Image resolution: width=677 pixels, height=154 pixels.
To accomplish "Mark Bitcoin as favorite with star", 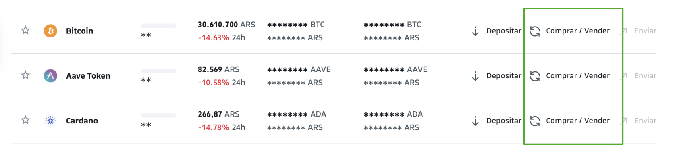I will coord(25,31).
